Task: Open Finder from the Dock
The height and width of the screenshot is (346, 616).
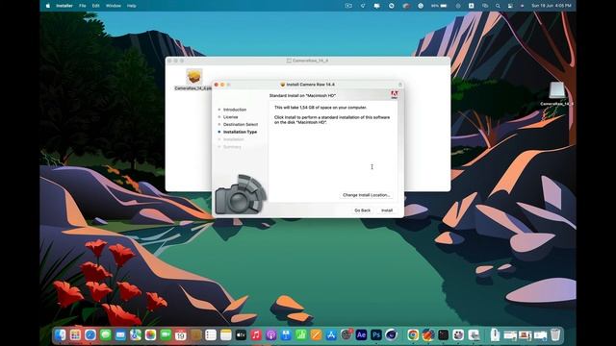Action: 60,334
